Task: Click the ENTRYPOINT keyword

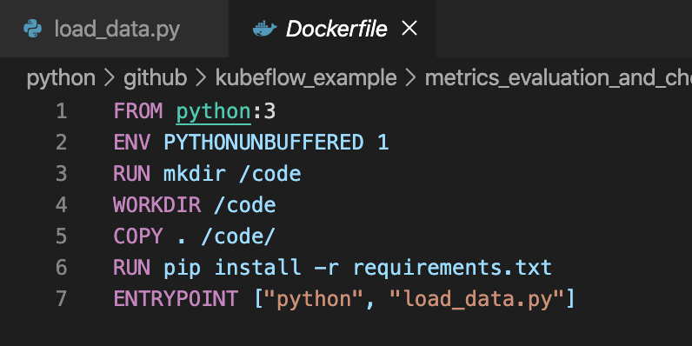Action: [x=176, y=299]
